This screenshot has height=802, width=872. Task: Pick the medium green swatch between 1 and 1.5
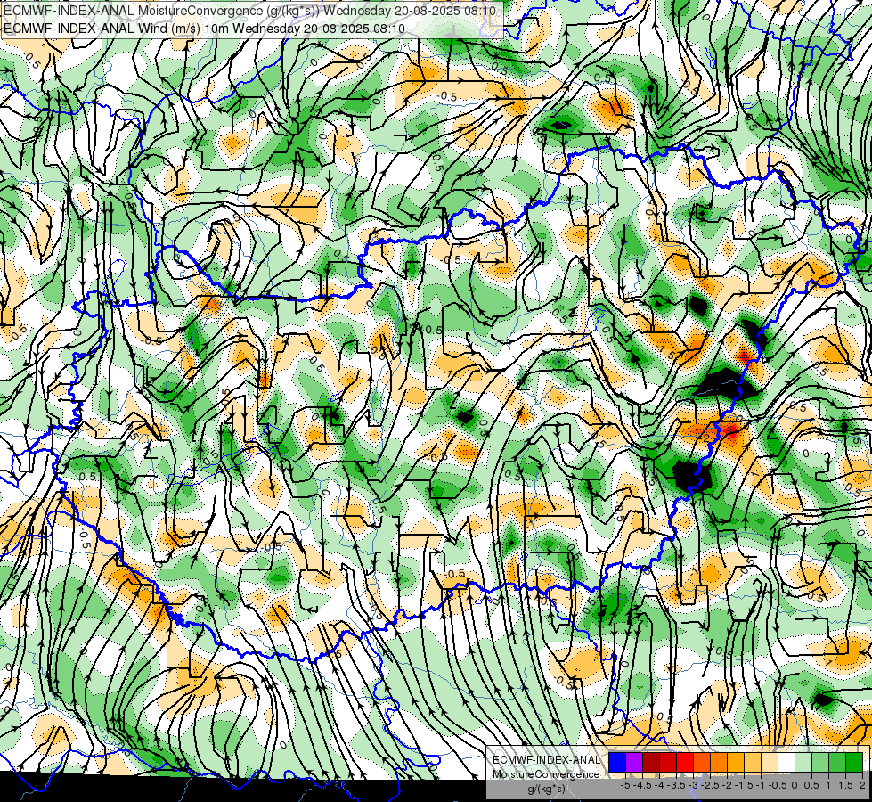tap(837, 762)
